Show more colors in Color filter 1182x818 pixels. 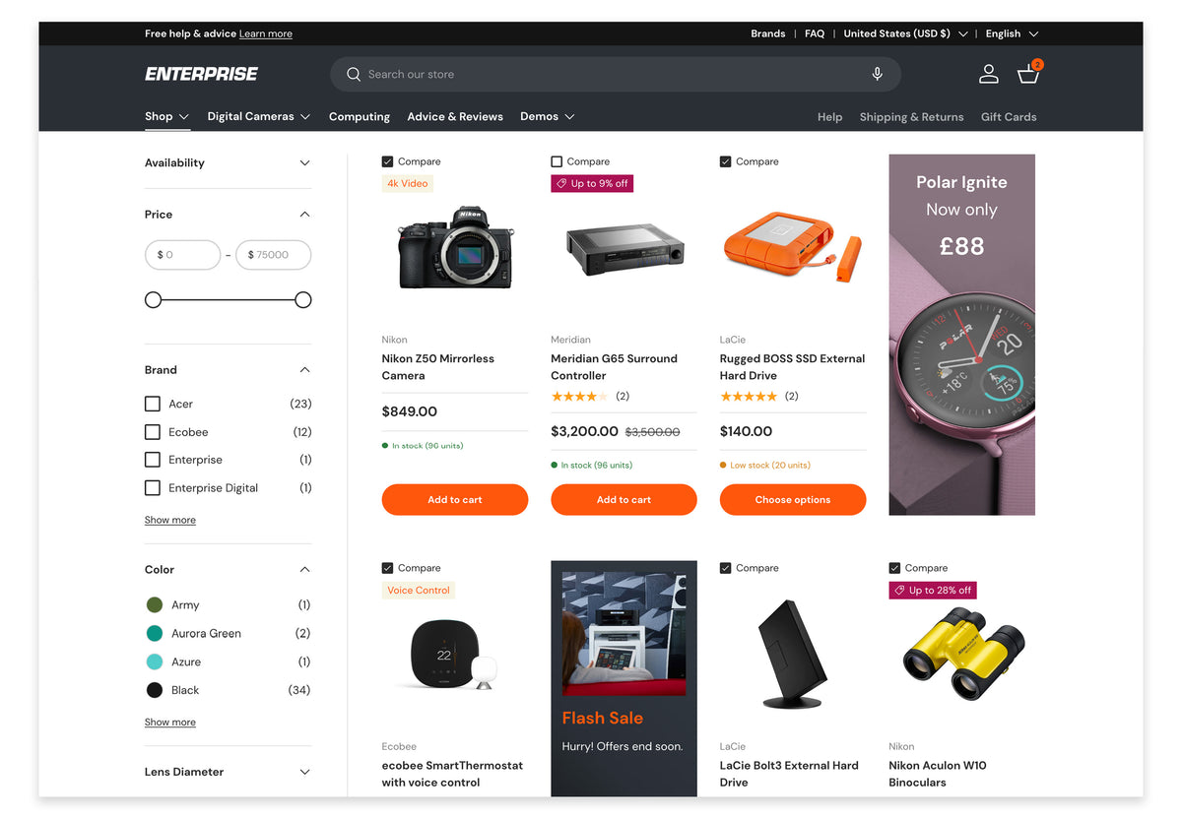(x=170, y=723)
